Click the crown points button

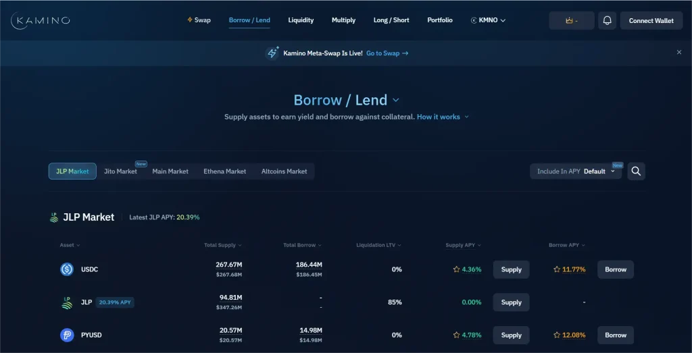pos(572,20)
